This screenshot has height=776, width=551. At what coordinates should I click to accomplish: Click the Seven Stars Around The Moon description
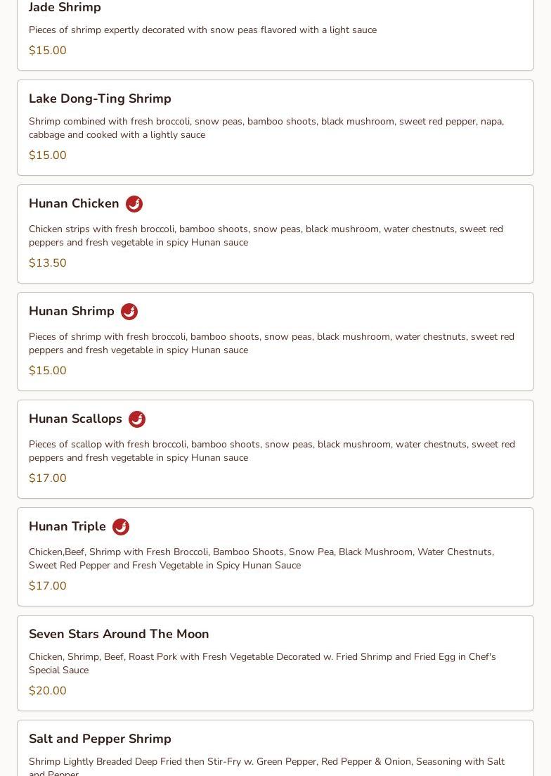(x=262, y=663)
